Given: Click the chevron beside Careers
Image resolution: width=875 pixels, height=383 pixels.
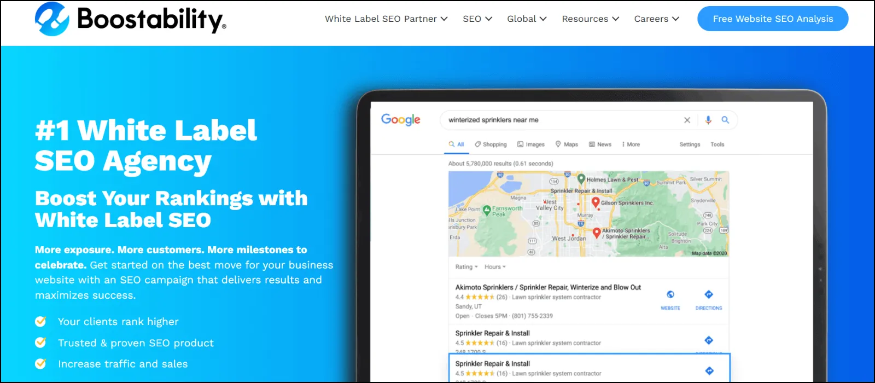Looking at the screenshot, I should (676, 19).
